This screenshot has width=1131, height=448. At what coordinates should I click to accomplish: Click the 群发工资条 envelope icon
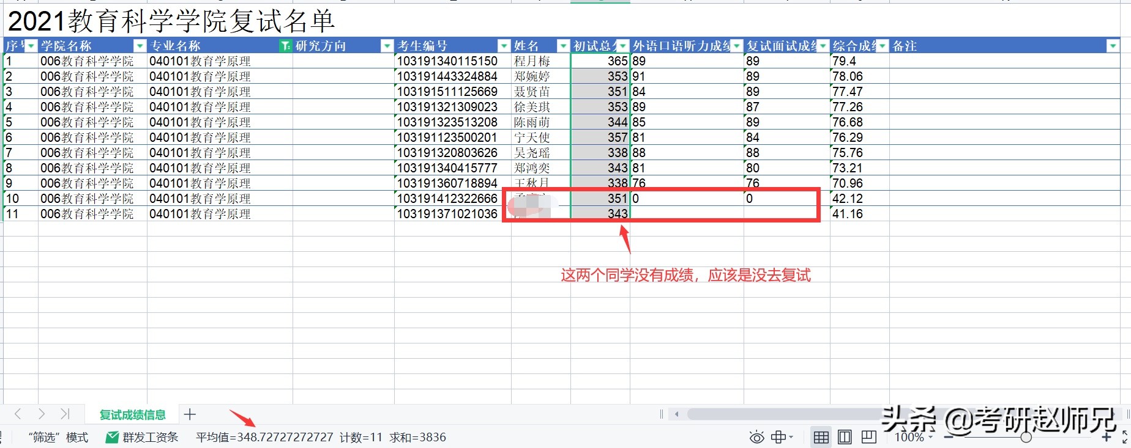click(112, 437)
